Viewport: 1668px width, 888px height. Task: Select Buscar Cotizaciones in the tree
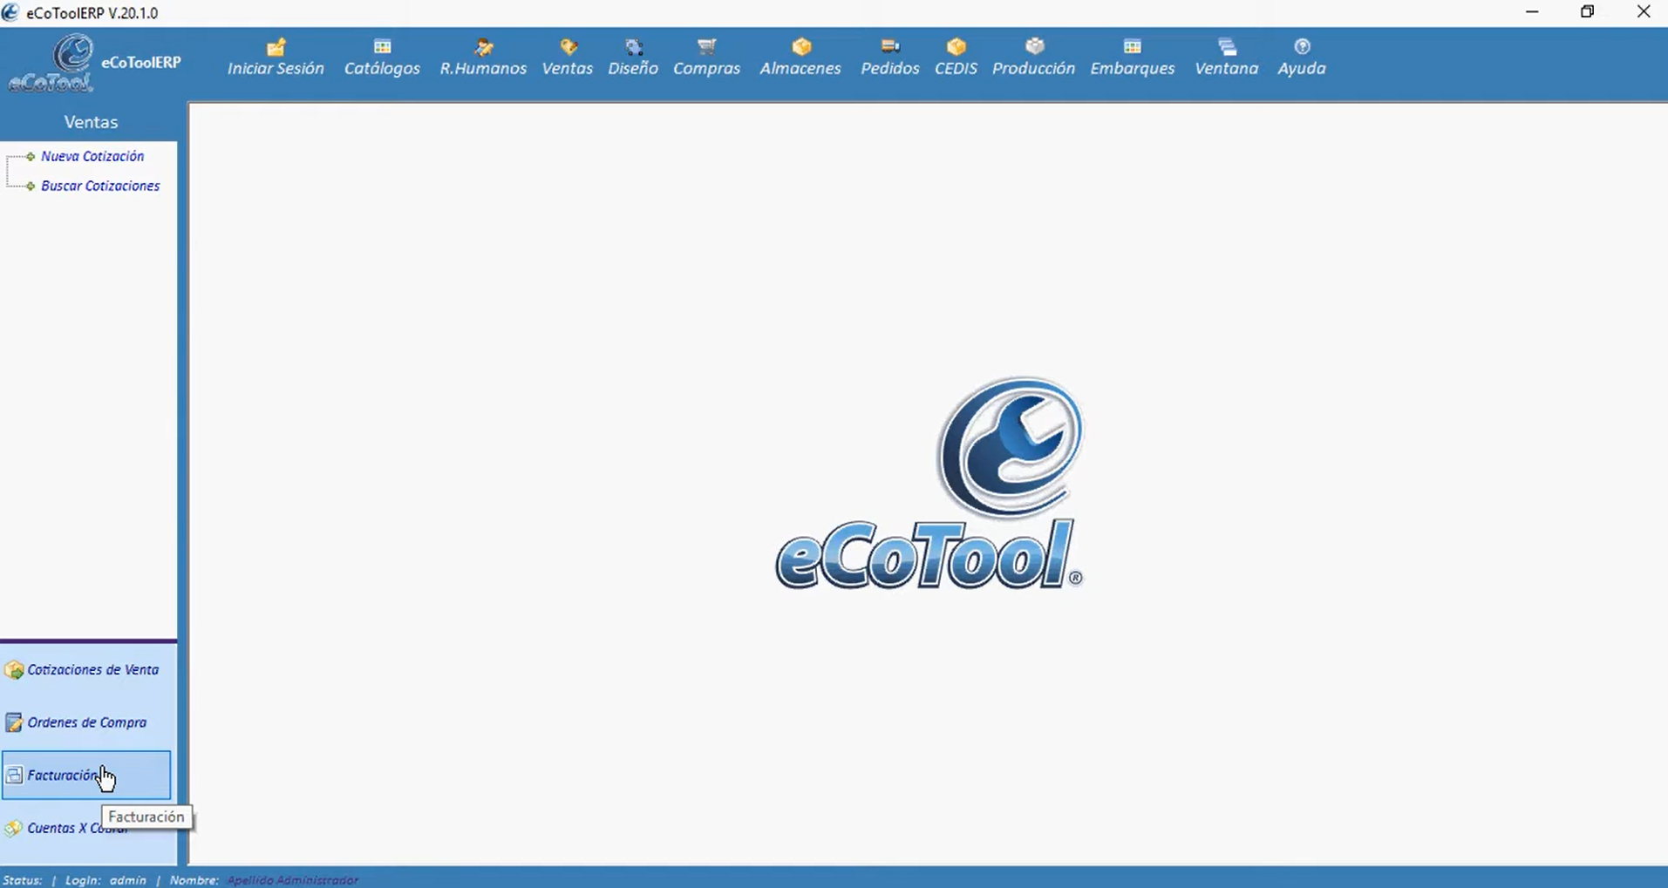[100, 186]
